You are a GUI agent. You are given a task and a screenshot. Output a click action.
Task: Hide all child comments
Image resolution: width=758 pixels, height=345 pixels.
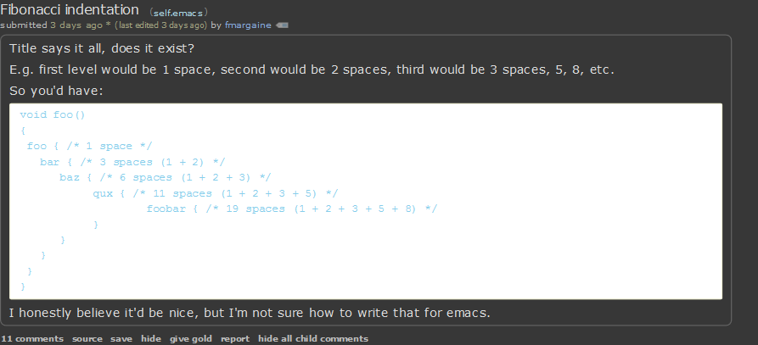pos(313,339)
